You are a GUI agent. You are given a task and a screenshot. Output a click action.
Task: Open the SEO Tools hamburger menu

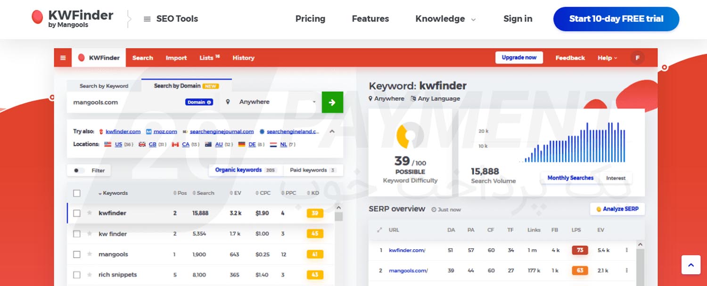coord(147,19)
